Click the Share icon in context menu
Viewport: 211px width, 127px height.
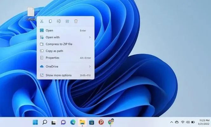[x=67, y=21]
